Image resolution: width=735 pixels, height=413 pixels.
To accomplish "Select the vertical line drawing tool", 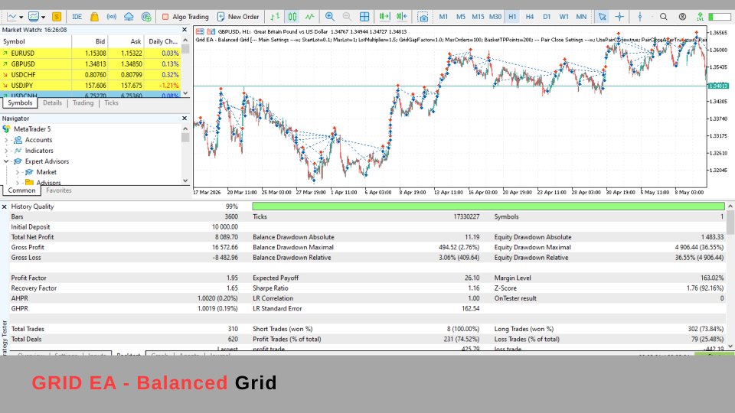I will [640, 17].
